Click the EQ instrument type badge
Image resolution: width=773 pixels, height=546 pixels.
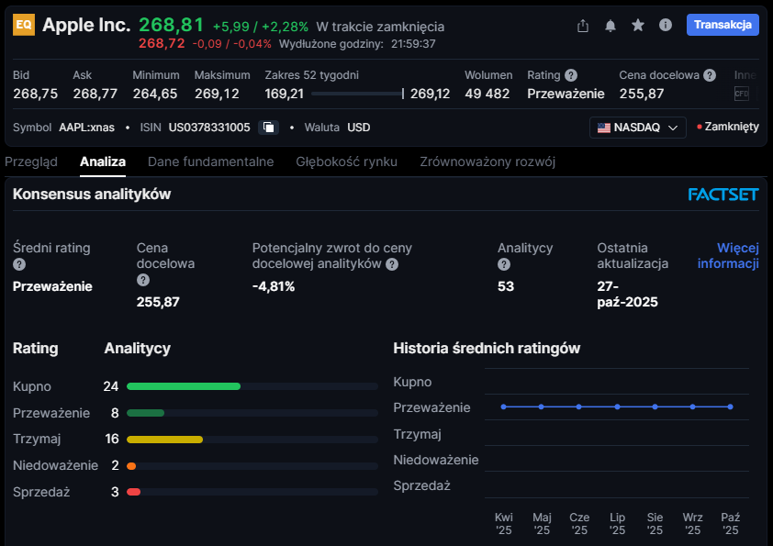(x=24, y=26)
